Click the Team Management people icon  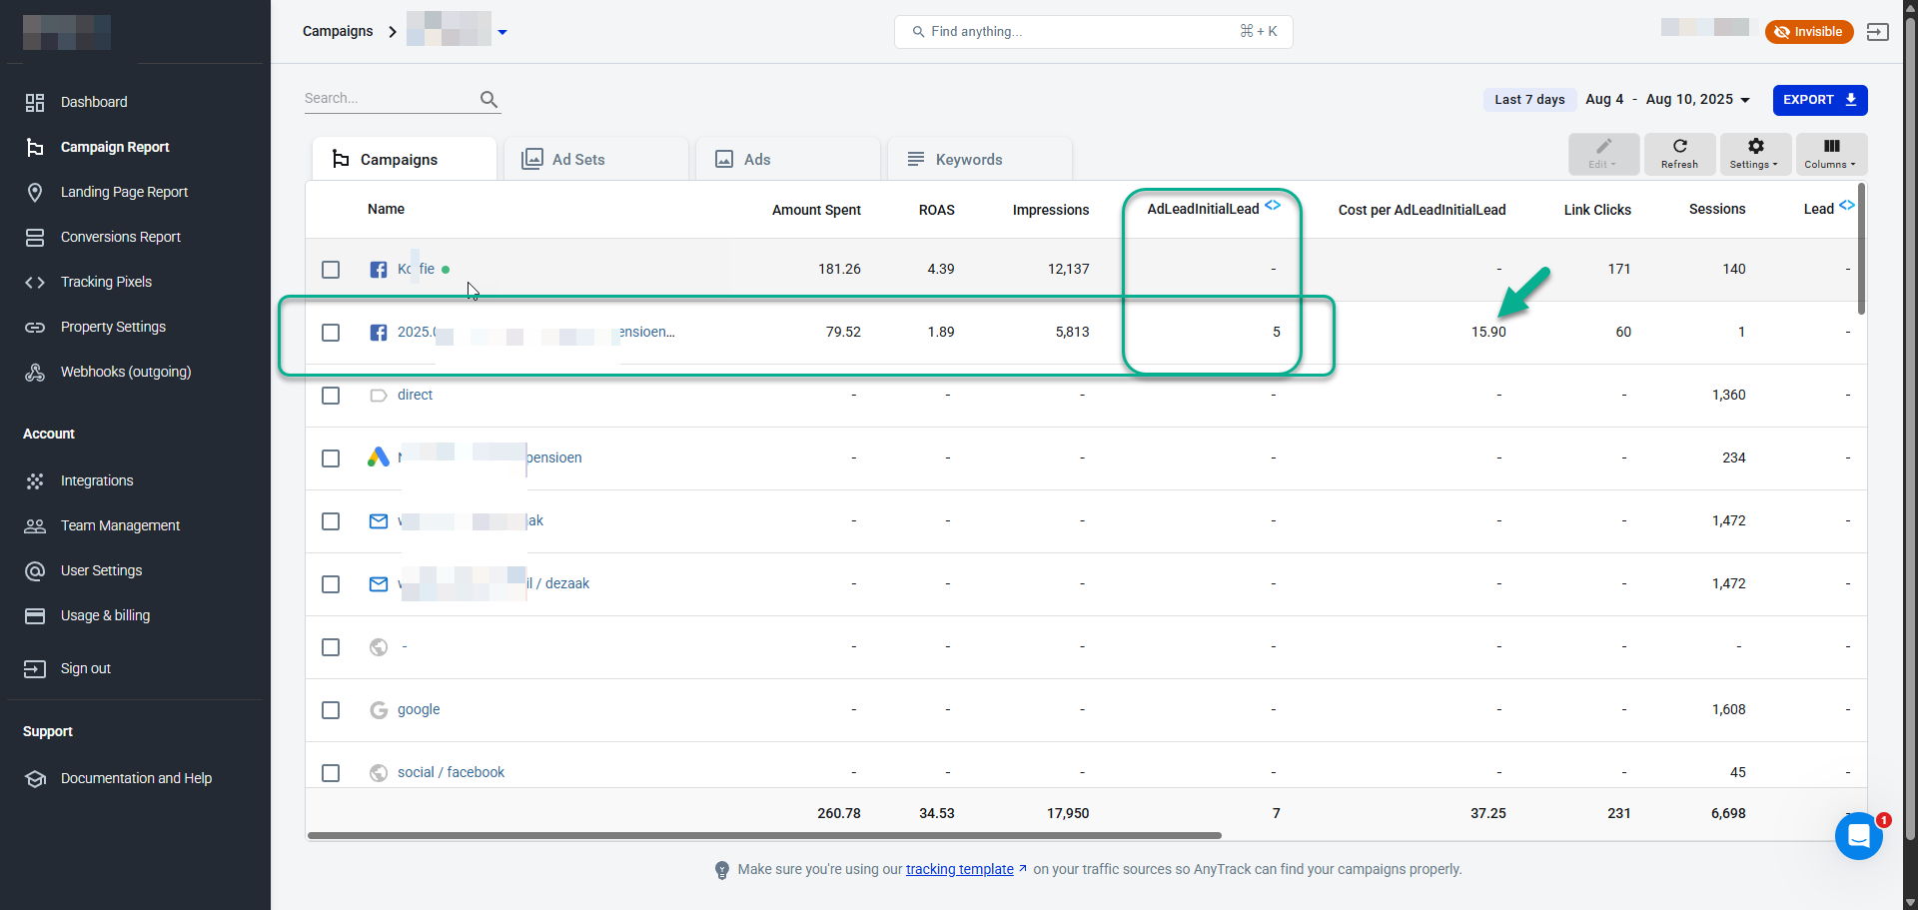(35, 525)
